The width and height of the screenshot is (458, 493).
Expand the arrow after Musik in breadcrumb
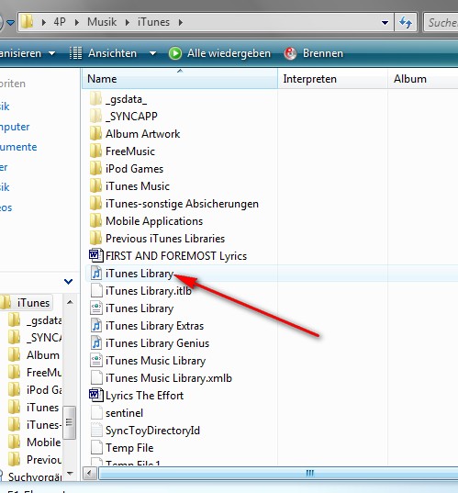pos(128,22)
